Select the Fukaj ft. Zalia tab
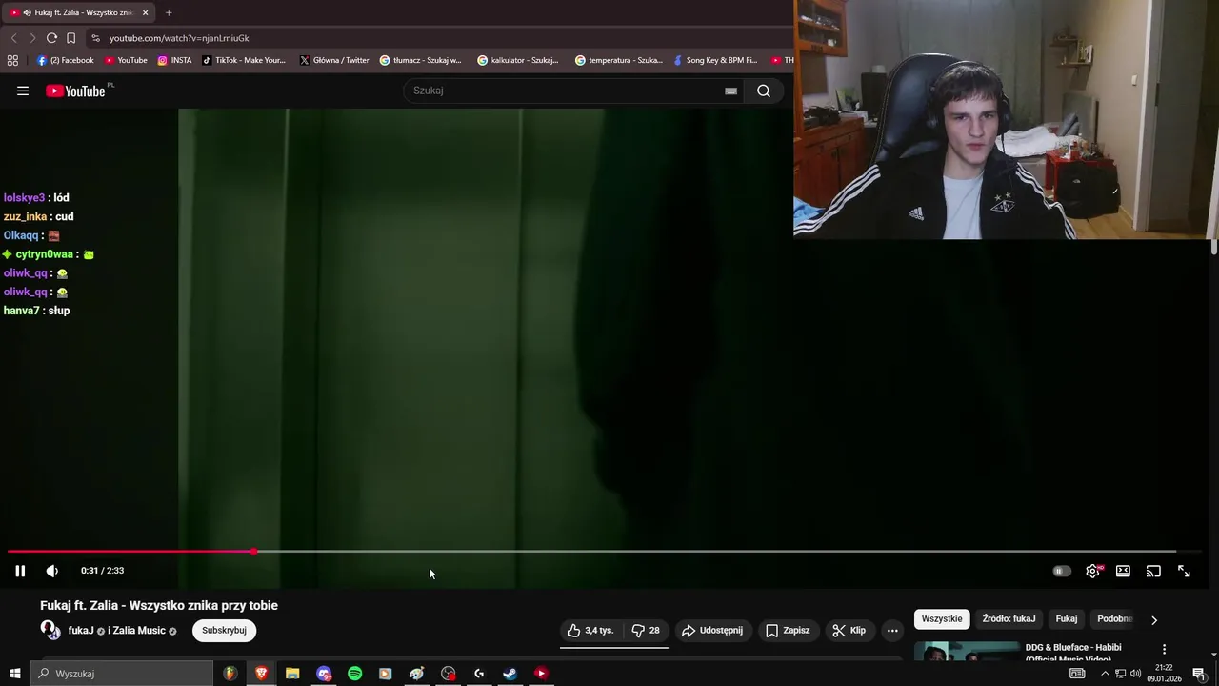1219x686 pixels. 78,12
